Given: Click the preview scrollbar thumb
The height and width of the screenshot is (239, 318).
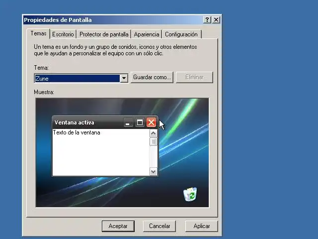Looking at the screenshot, I should [x=154, y=141].
